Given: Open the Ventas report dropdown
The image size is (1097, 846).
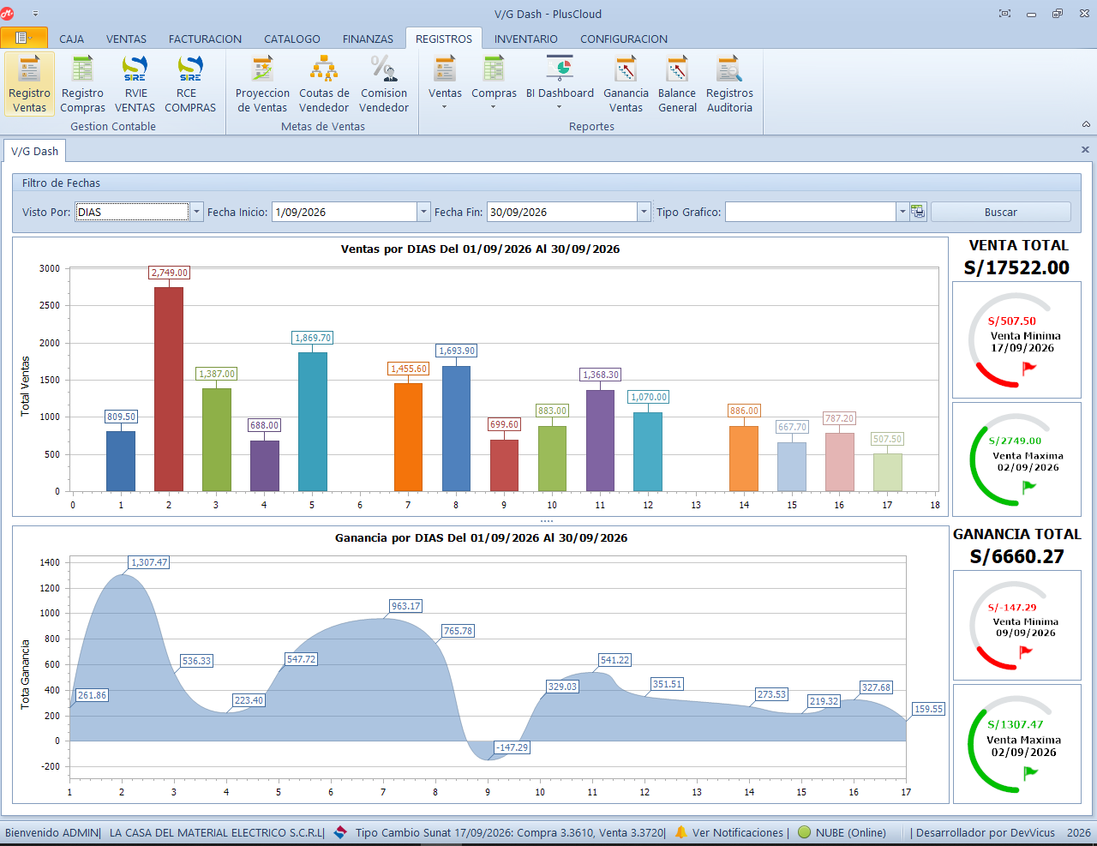Looking at the screenshot, I should point(445,84).
